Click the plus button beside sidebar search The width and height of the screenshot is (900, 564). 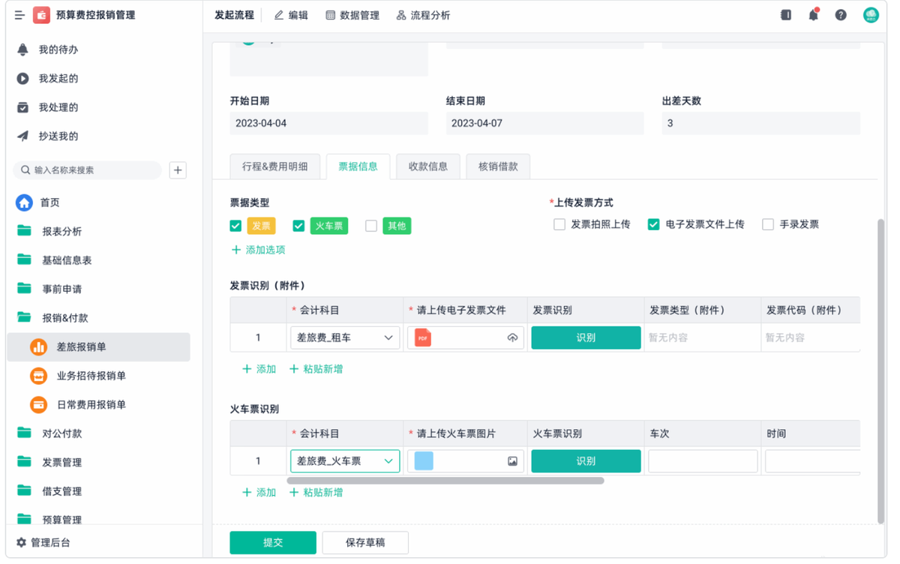178,170
